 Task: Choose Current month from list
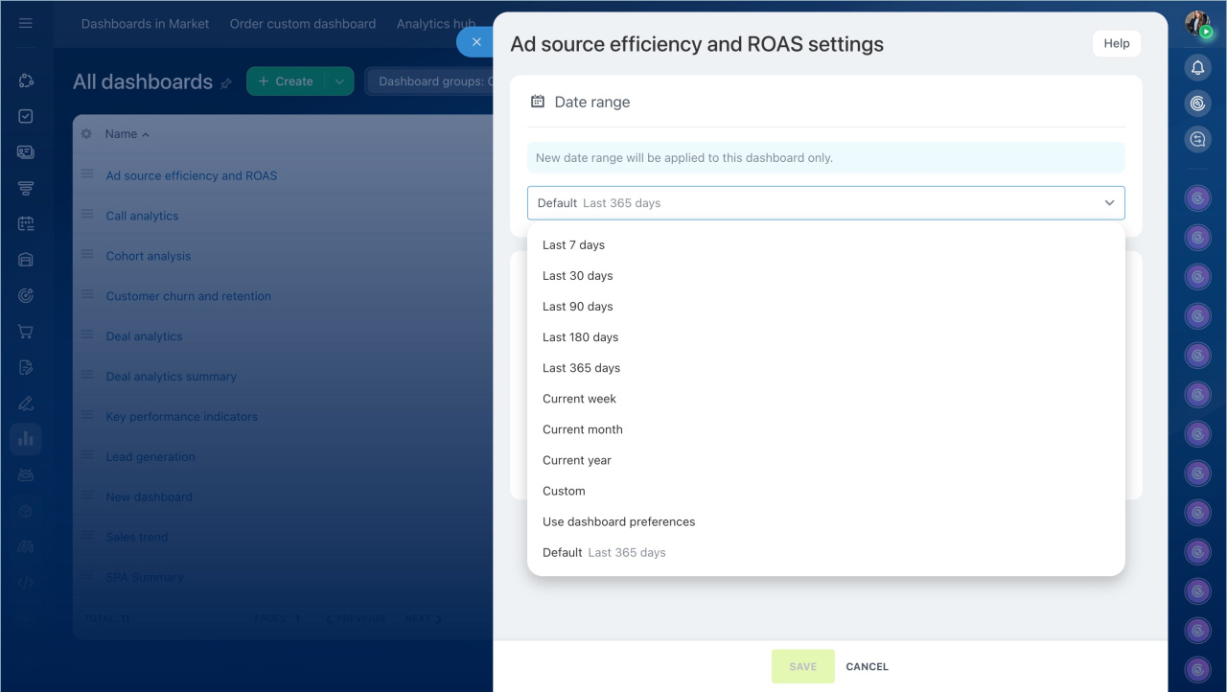pyautogui.click(x=582, y=429)
